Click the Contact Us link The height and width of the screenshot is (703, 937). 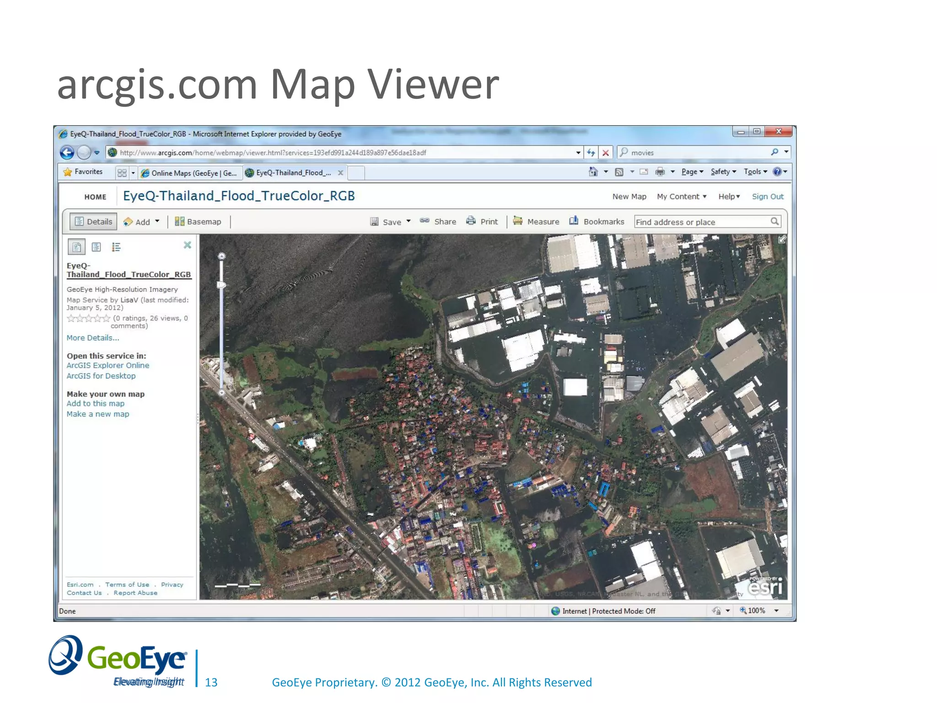point(84,593)
